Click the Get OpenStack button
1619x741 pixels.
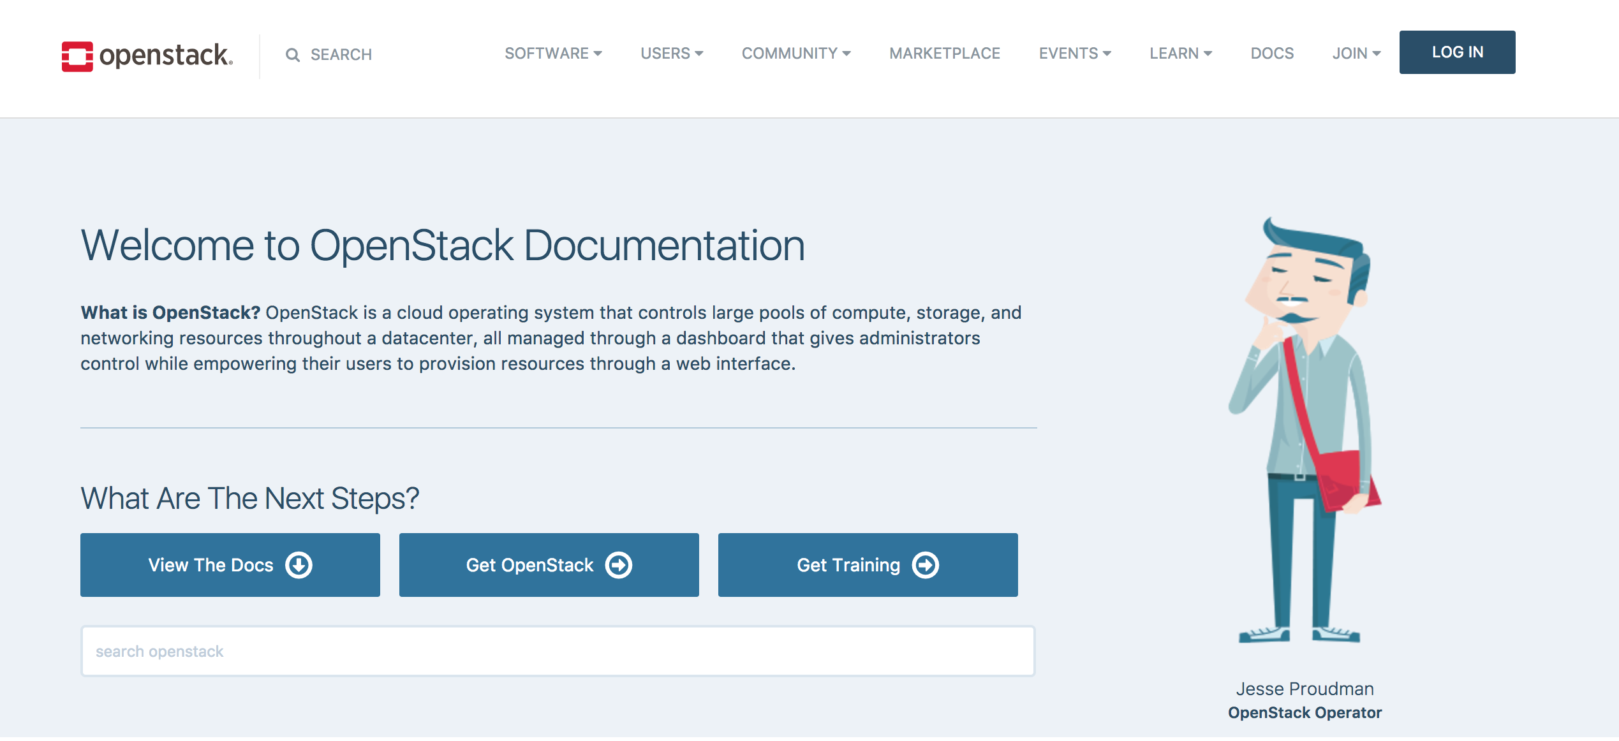(x=549, y=565)
